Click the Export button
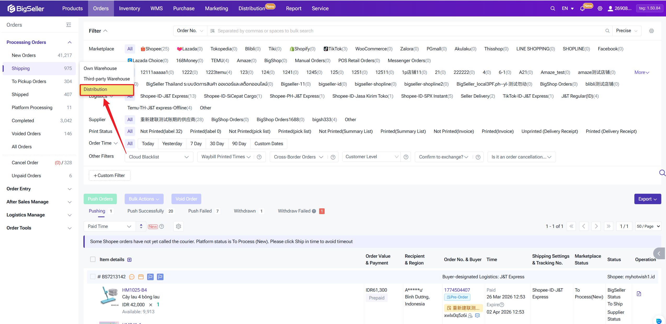Screen dimensions: 666x324 (x=647, y=199)
